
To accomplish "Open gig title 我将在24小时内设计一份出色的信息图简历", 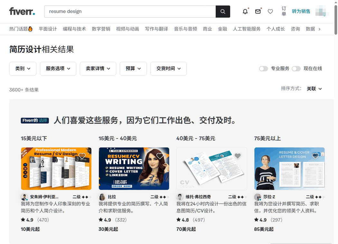I will click(211, 207).
